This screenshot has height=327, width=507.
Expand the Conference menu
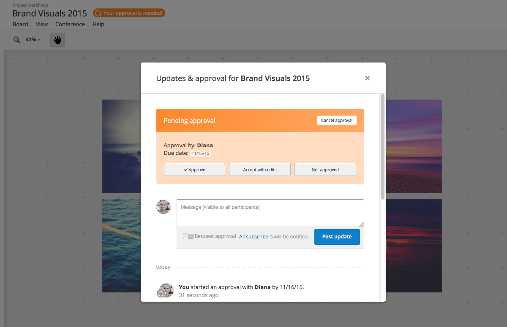click(70, 24)
